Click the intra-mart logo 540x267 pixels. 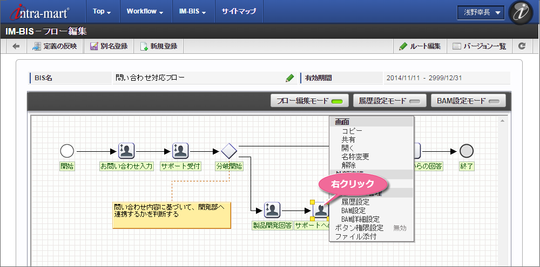40,12
